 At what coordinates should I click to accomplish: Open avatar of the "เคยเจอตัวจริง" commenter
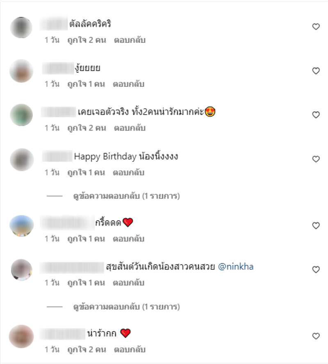[x=21, y=115]
